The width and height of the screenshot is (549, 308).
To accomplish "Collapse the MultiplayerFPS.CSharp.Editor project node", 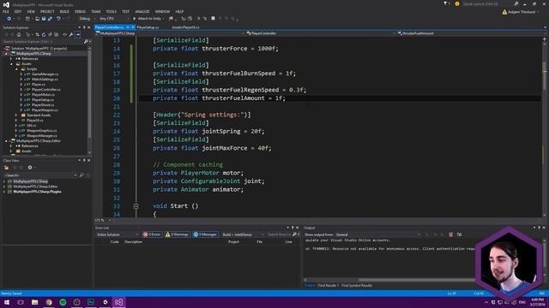I will click(x=6, y=140).
